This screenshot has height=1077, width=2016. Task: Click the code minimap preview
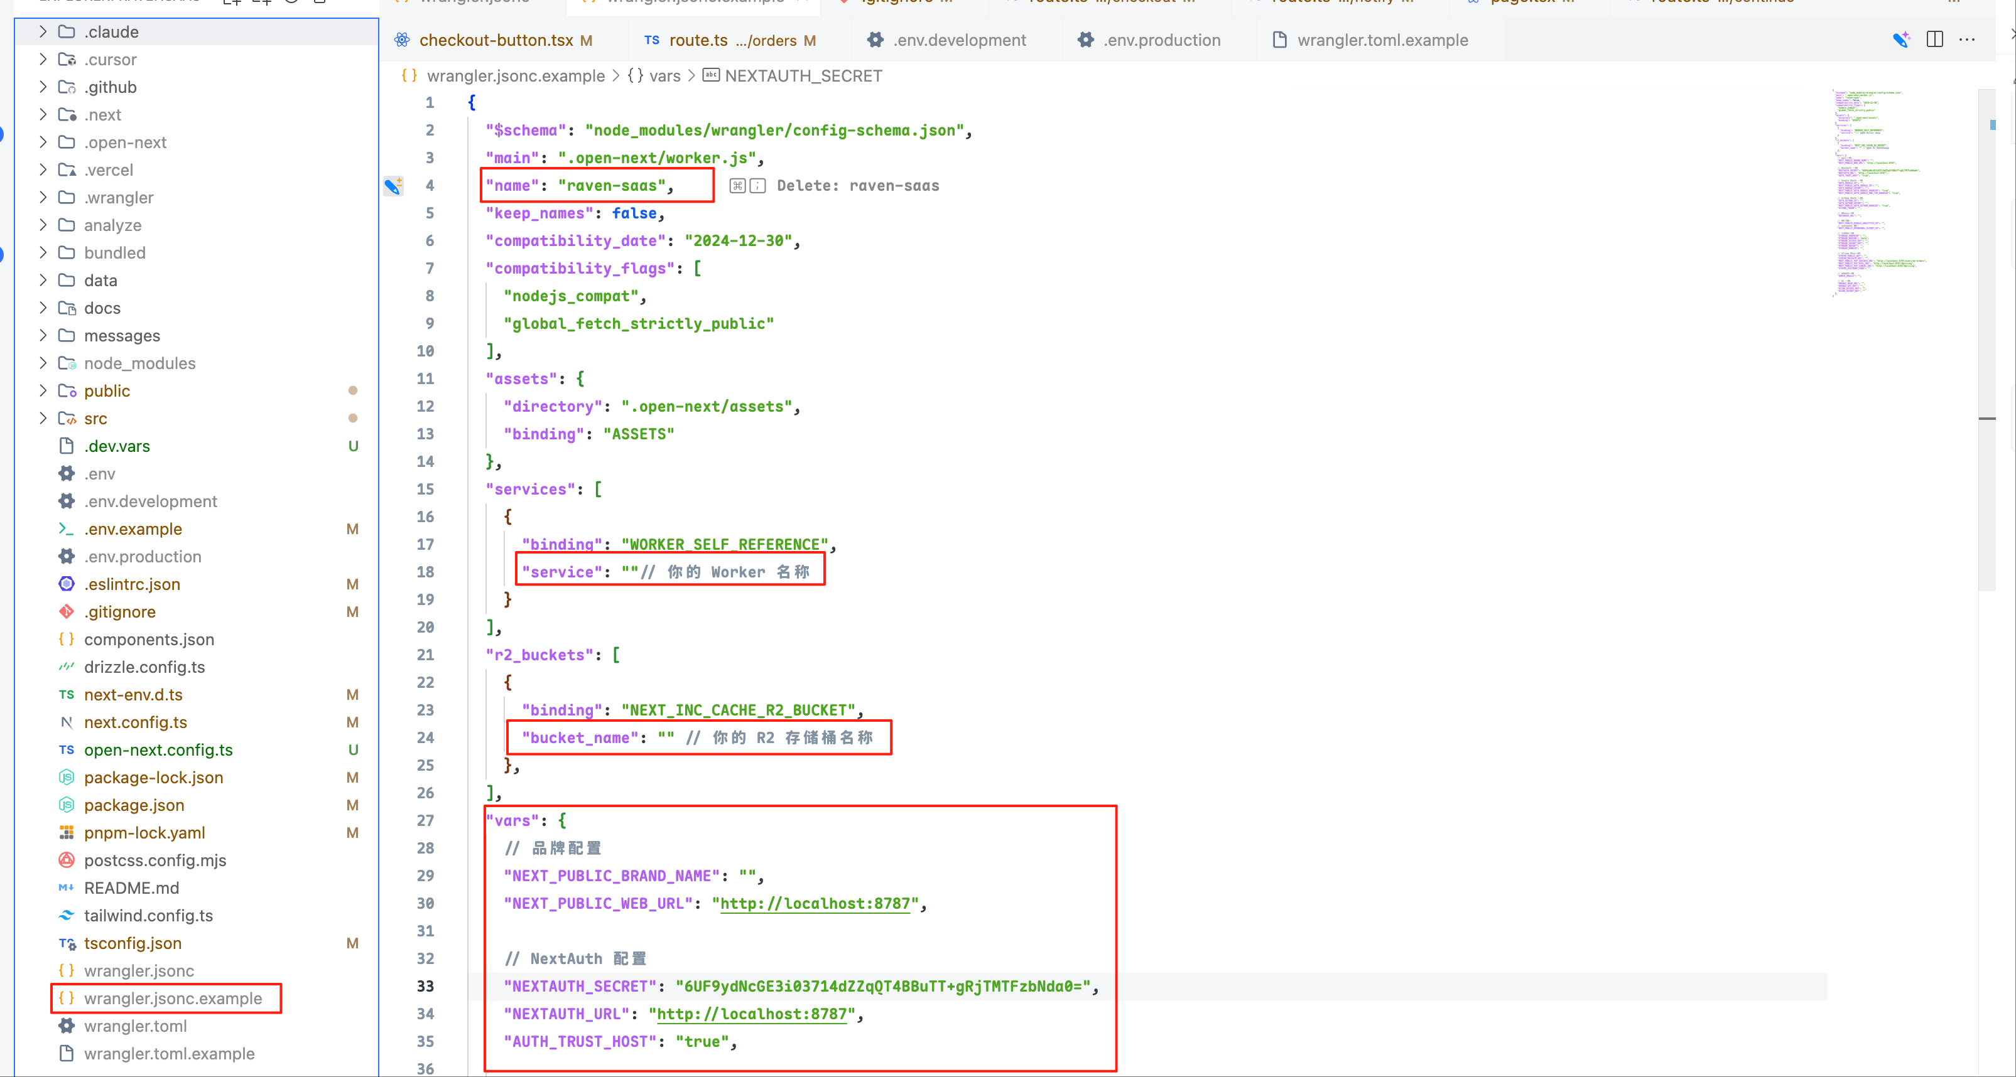pos(1878,193)
